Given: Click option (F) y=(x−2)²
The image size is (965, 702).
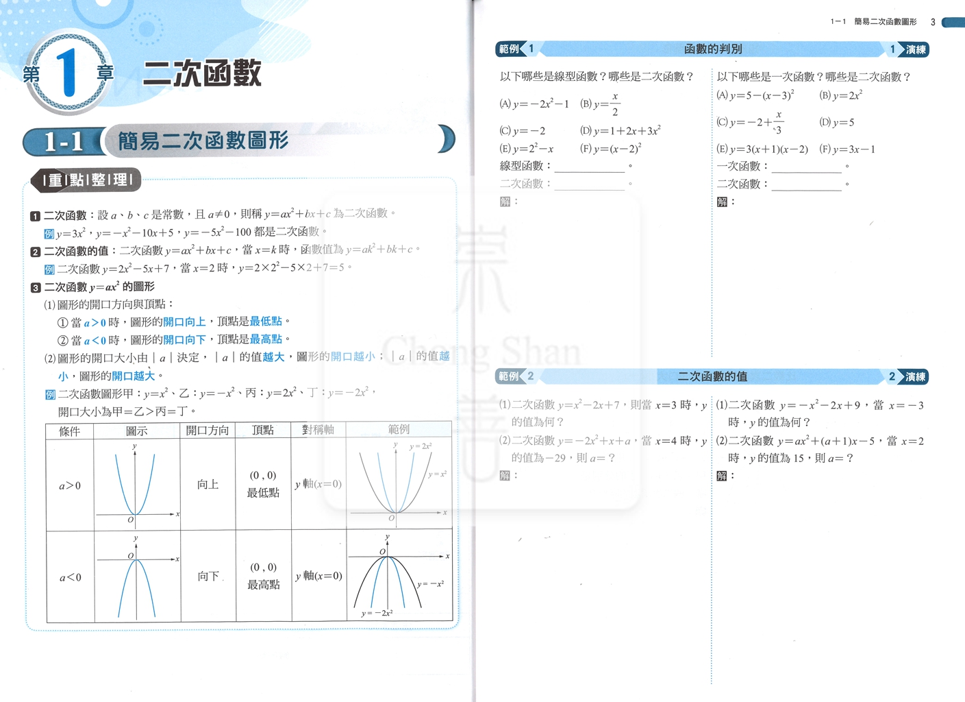Looking at the screenshot, I should [611, 149].
